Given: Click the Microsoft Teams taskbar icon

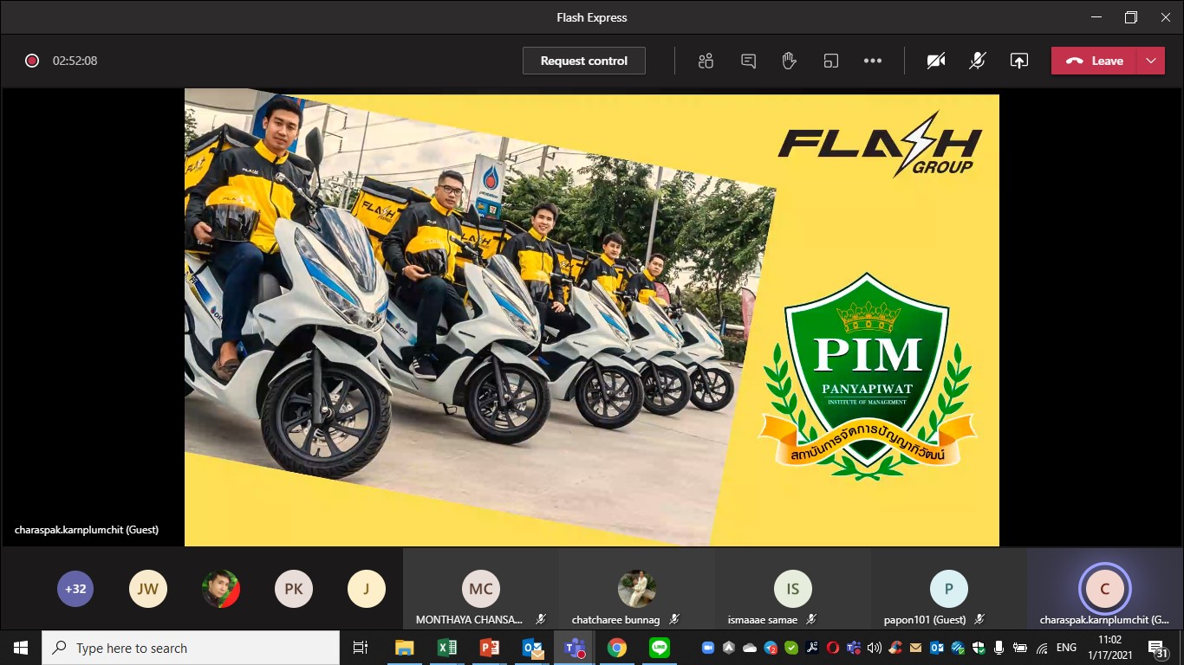Looking at the screenshot, I should 574,648.
